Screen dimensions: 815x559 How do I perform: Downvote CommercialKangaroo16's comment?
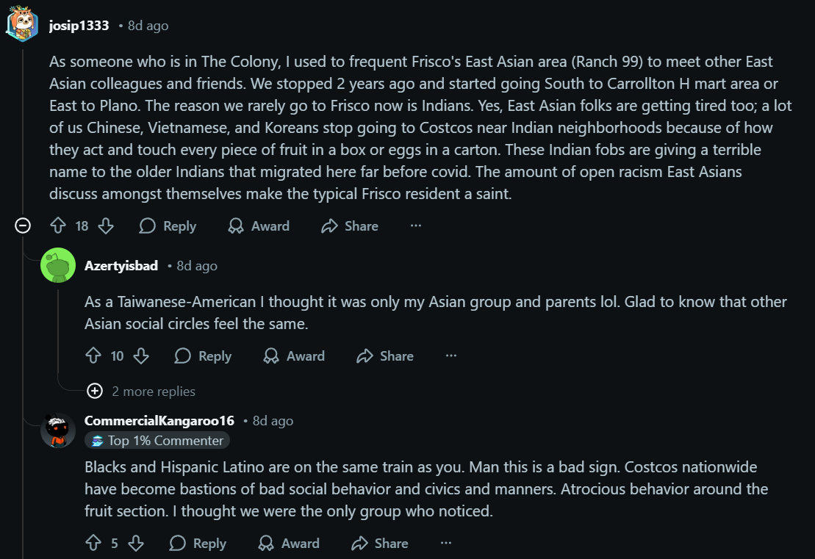tap(136, 544)
